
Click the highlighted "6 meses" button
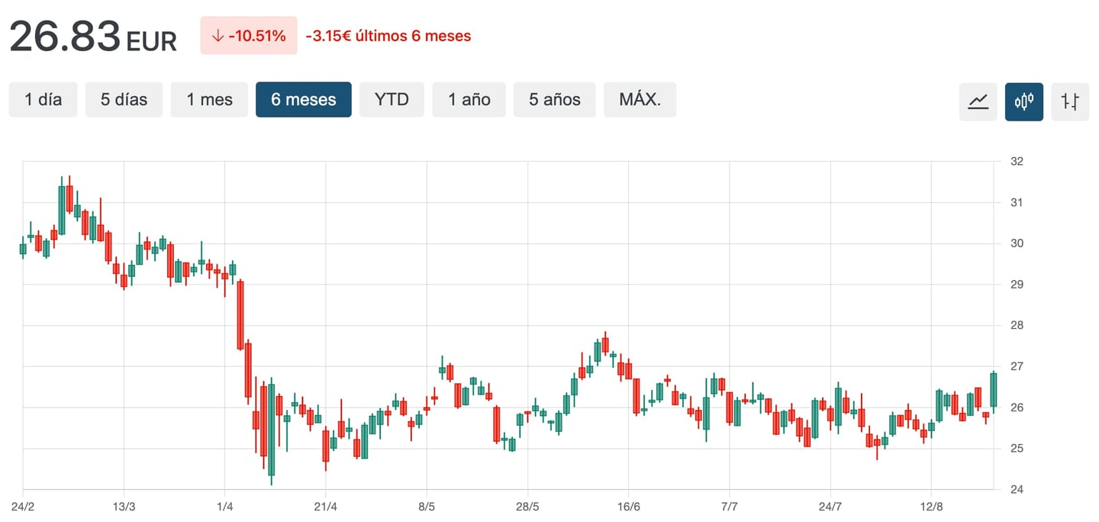click(303, 99)
